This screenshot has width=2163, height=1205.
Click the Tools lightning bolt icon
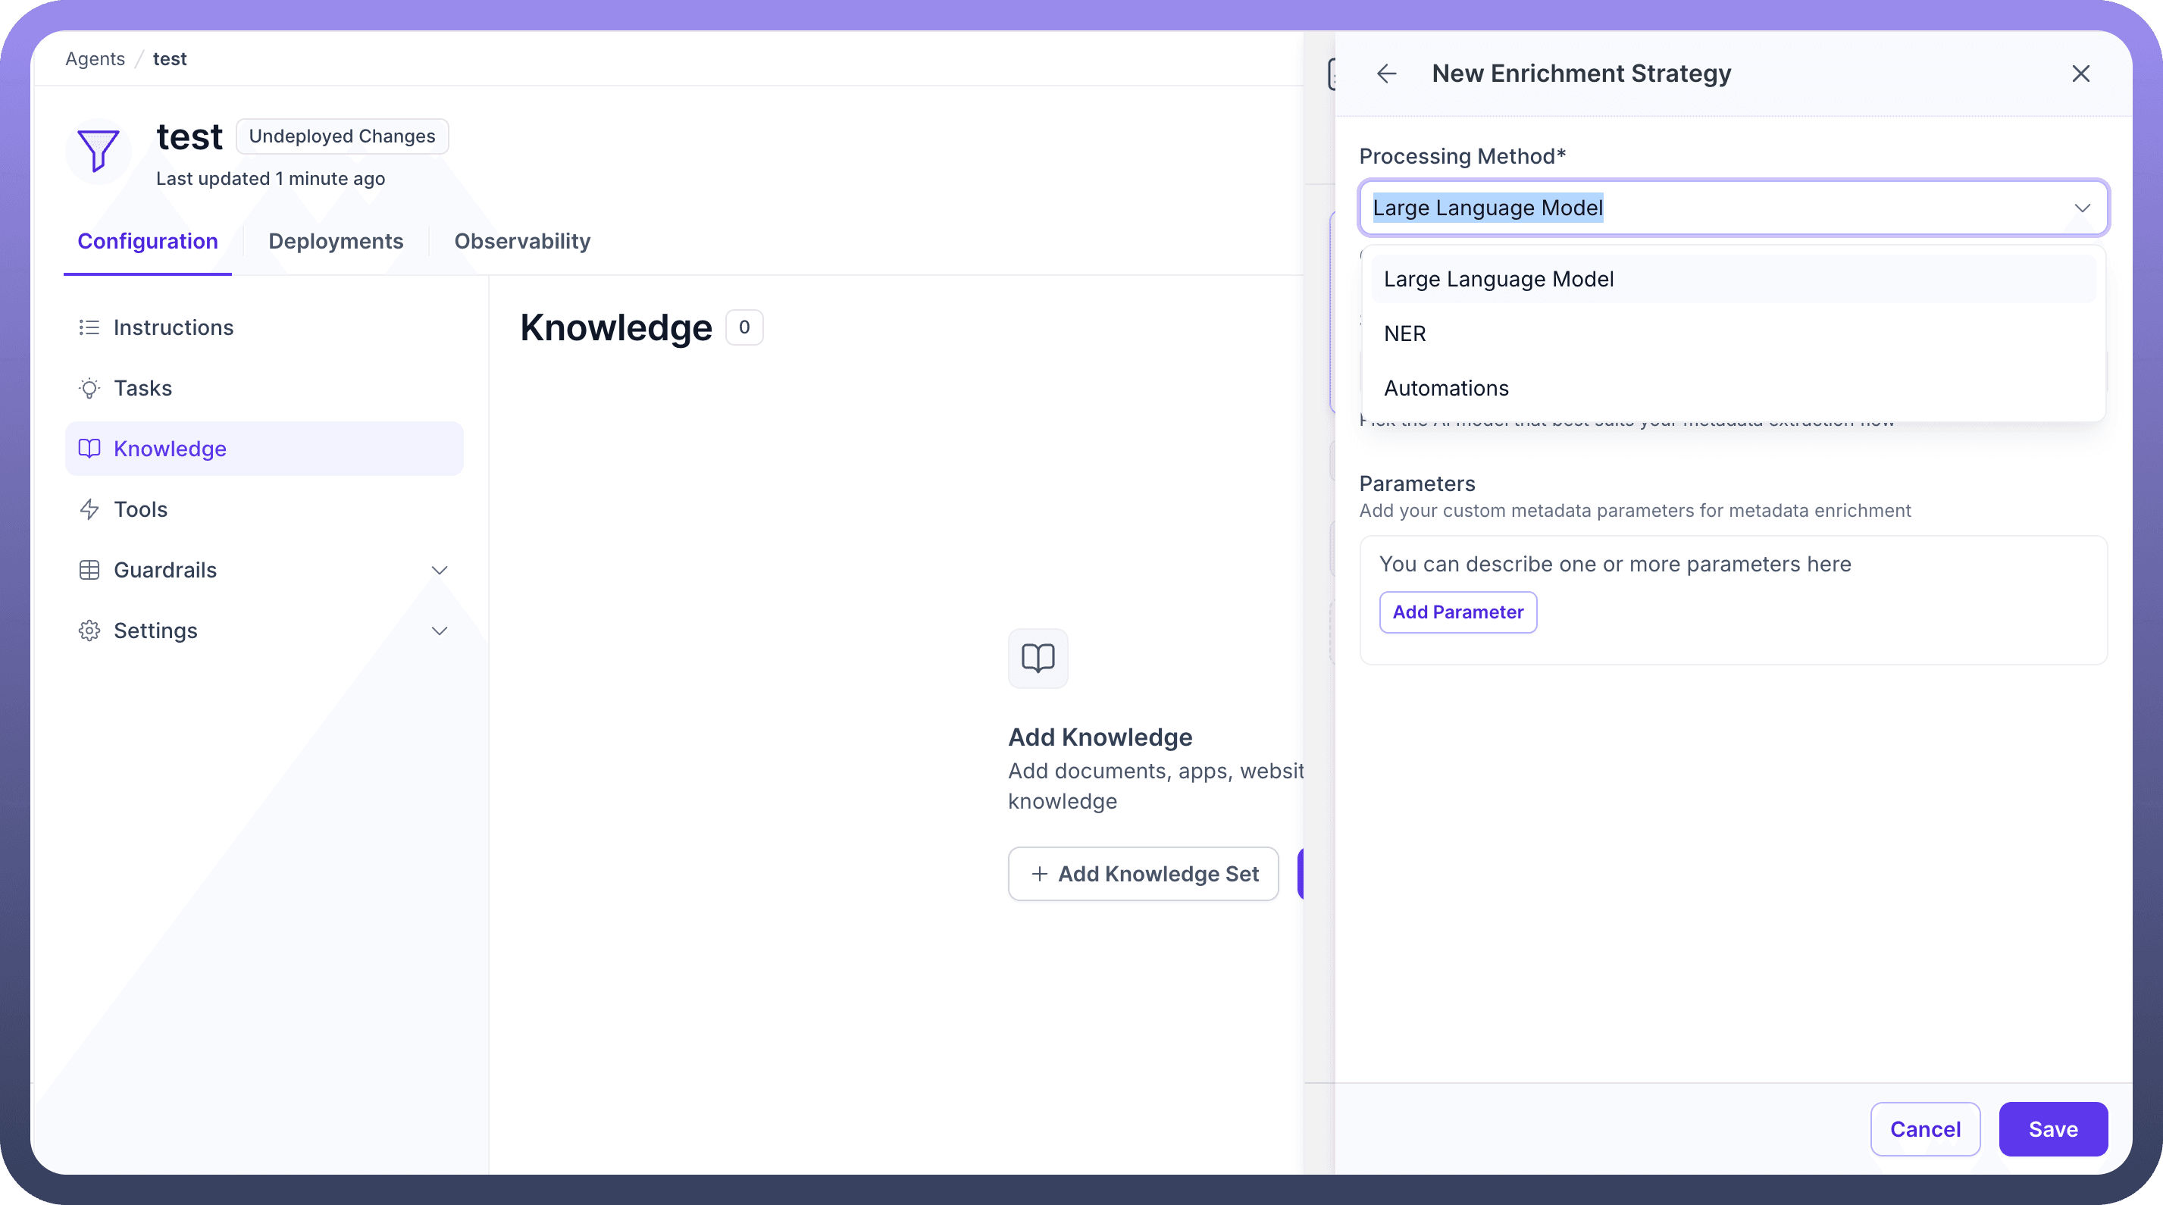point(89,510)
